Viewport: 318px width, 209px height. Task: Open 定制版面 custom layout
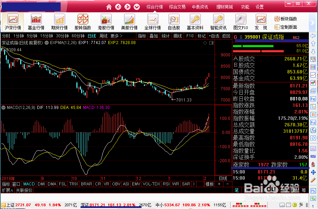click(286, 27)
